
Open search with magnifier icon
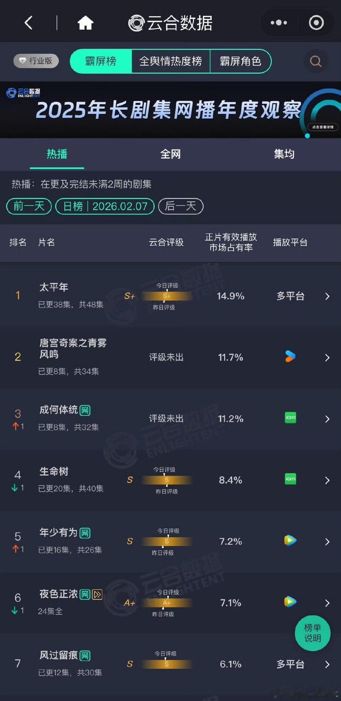point(315,61)
